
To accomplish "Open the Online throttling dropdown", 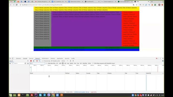I will [65, 61].
